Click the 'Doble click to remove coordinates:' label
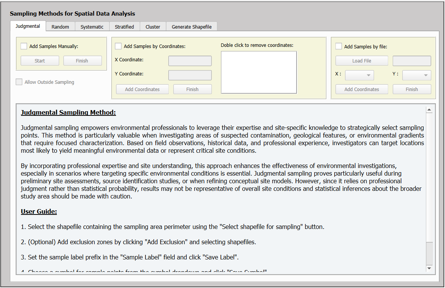Viewport: 445px width, 288px height. pos(257,45)
